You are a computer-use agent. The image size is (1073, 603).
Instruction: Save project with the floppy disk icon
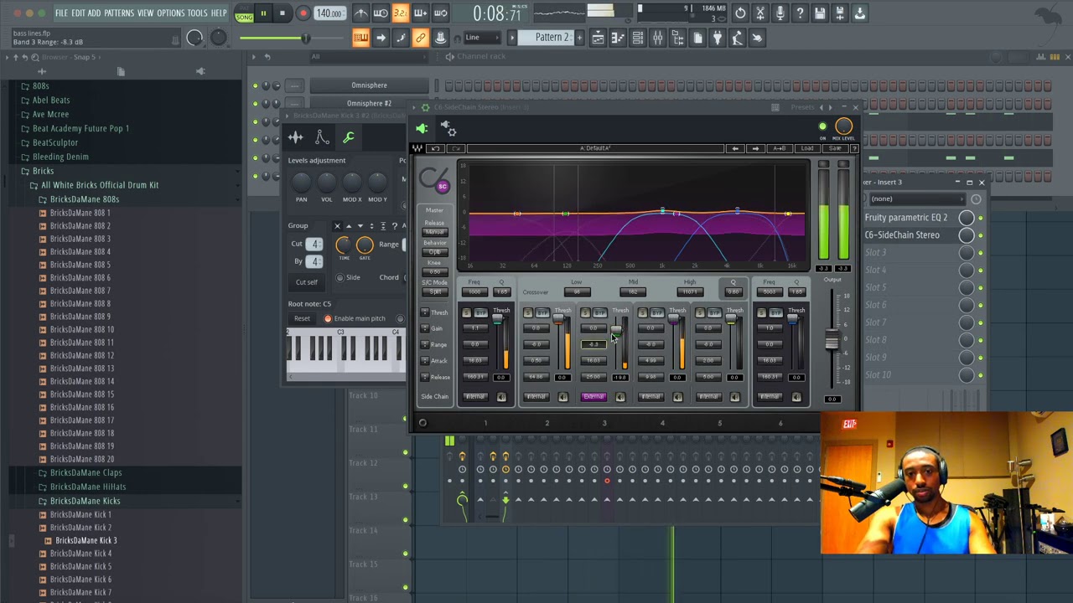820,13
